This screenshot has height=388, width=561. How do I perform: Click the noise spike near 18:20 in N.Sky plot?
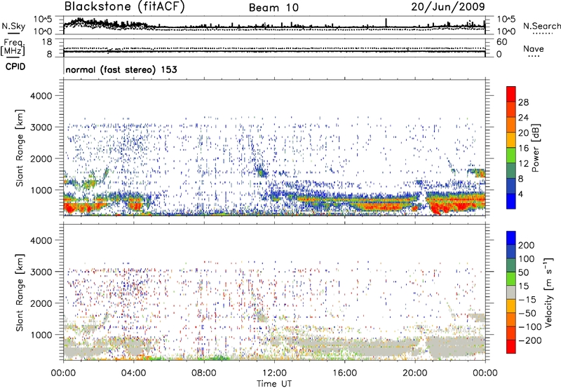[386, 22]
